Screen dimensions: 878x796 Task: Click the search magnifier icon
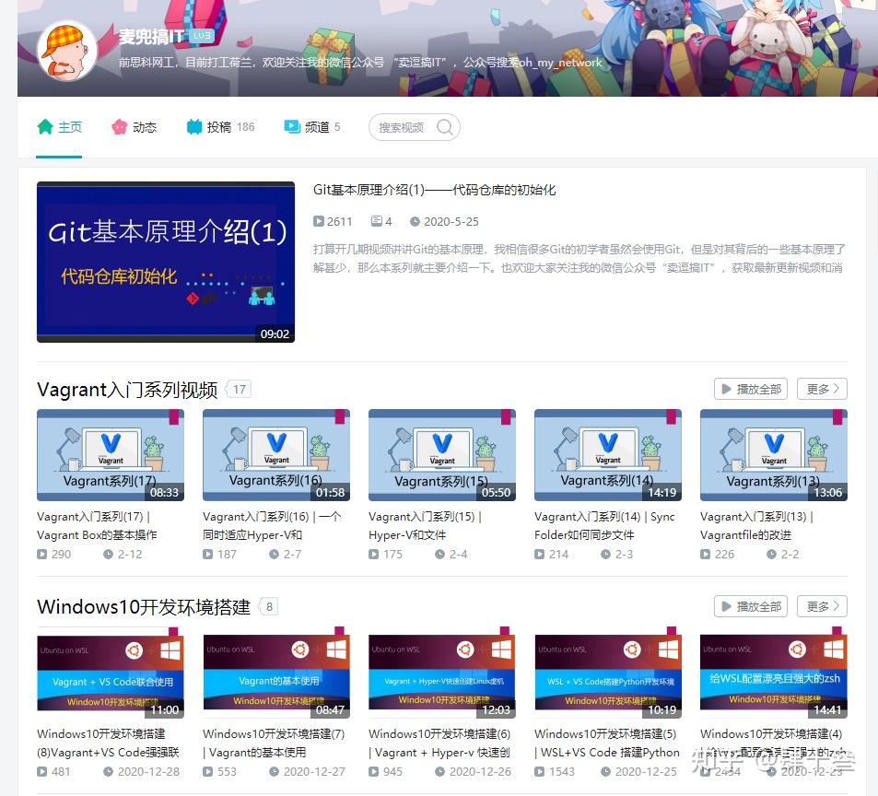(445, 128)
